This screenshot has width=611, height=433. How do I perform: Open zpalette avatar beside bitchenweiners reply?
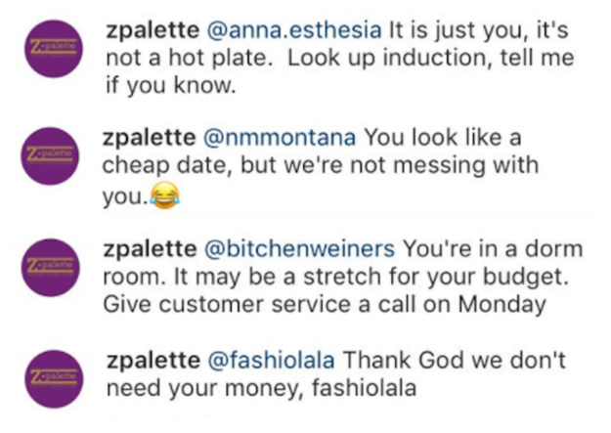(50, 268)
